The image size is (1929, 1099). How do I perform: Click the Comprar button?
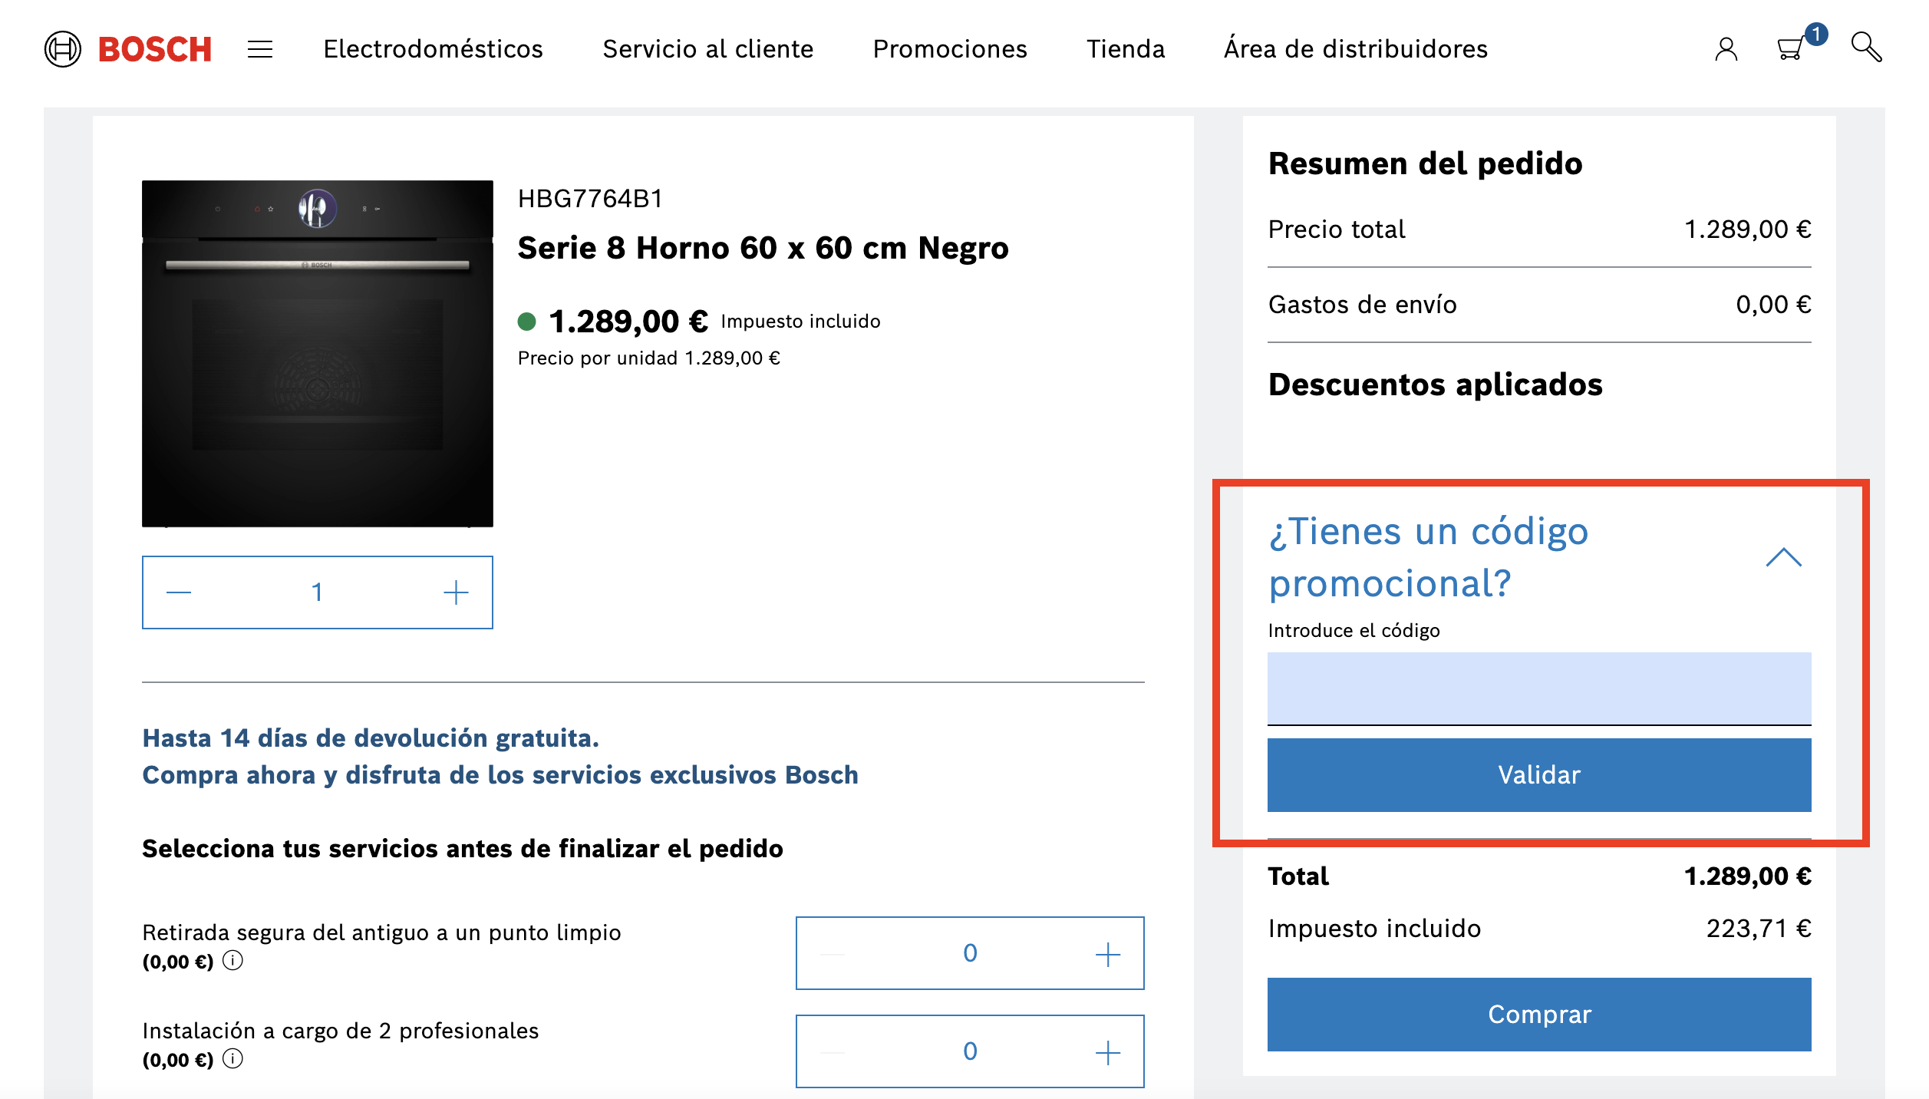pos(1538,1014)
